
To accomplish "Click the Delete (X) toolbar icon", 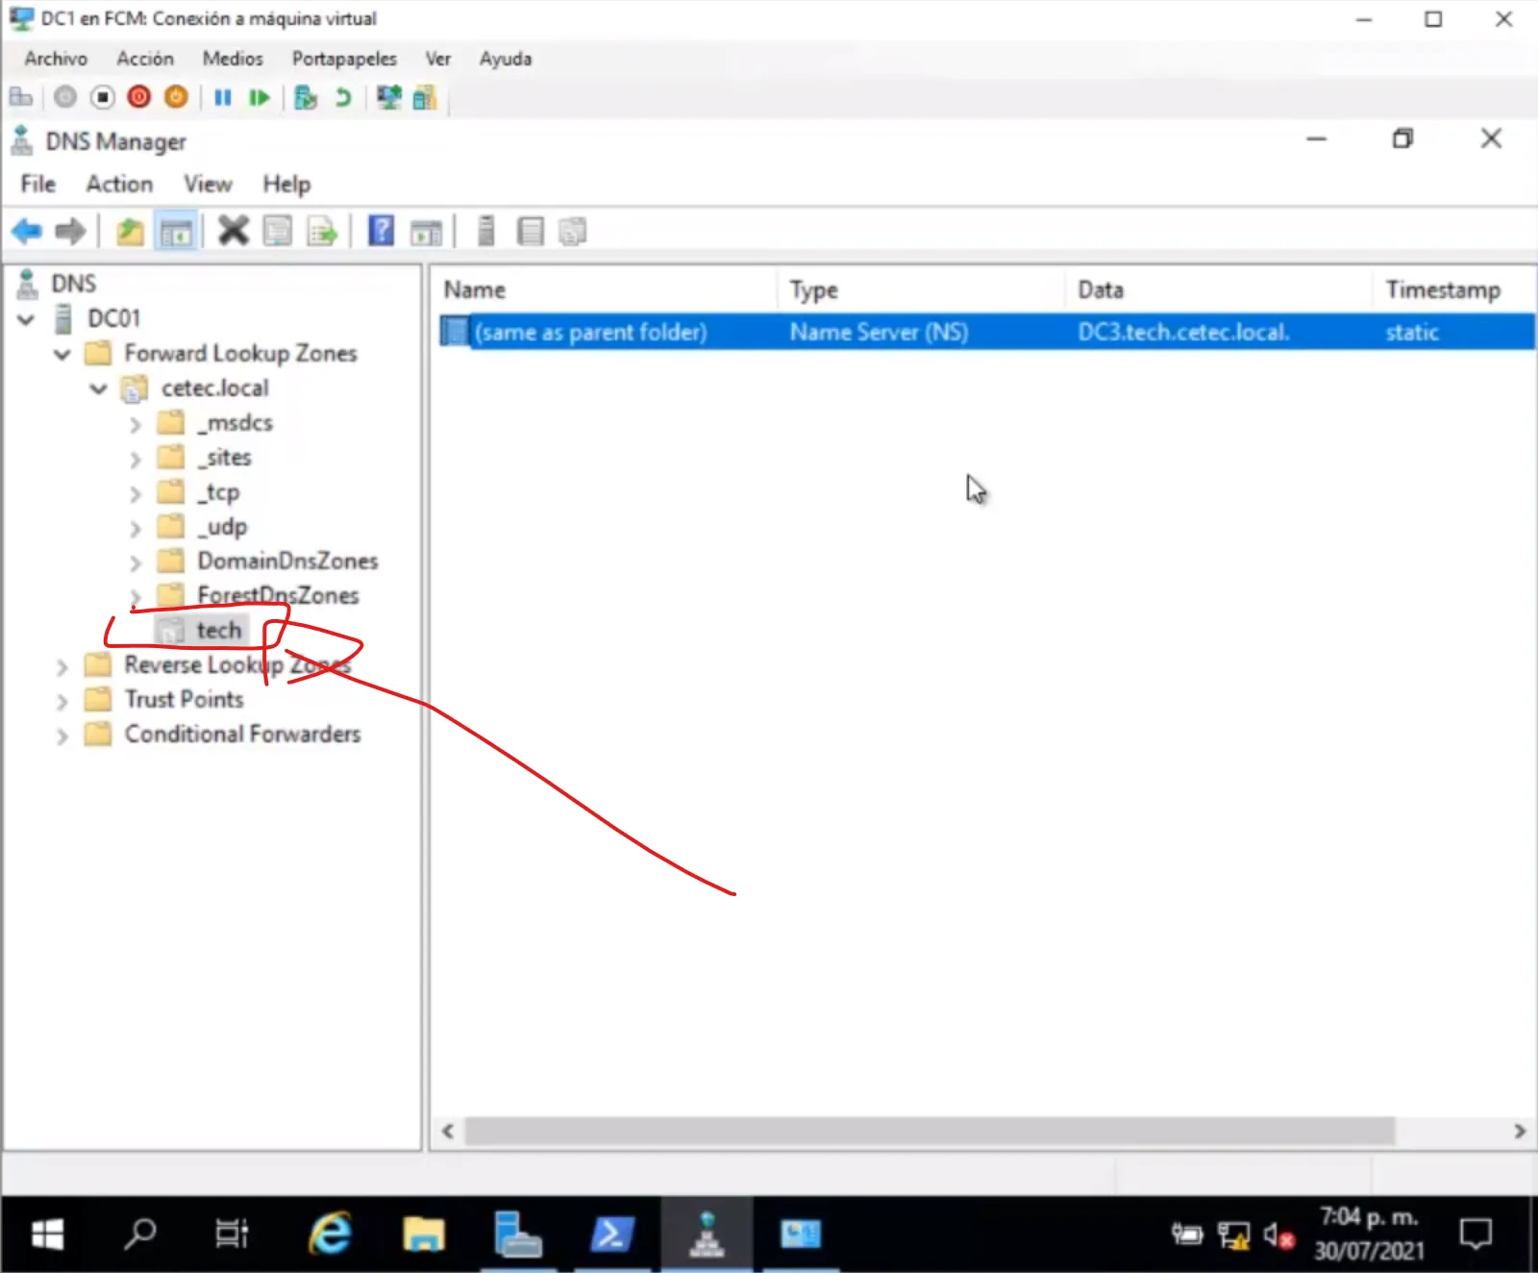I will 233,232.
